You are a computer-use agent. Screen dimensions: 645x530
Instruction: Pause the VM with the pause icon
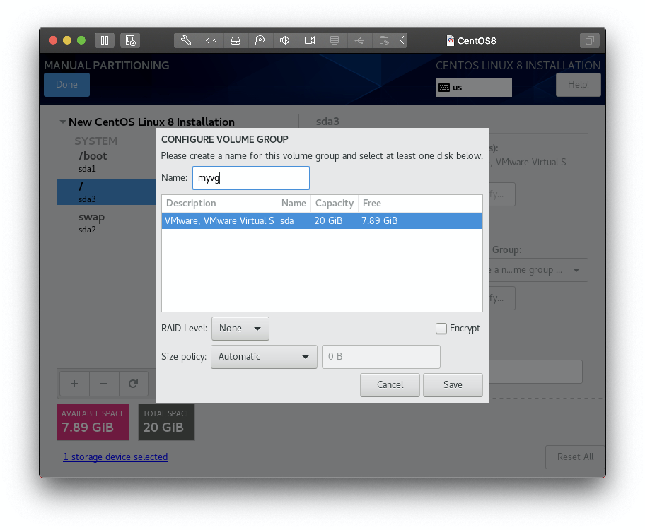tap(105, 40)
